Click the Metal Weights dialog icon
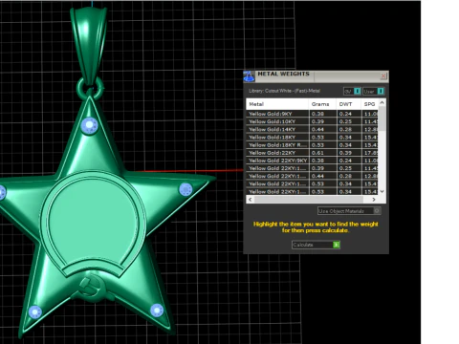This screenshot has height=344, width=459. pyautogui.click(x=249, y=76)
